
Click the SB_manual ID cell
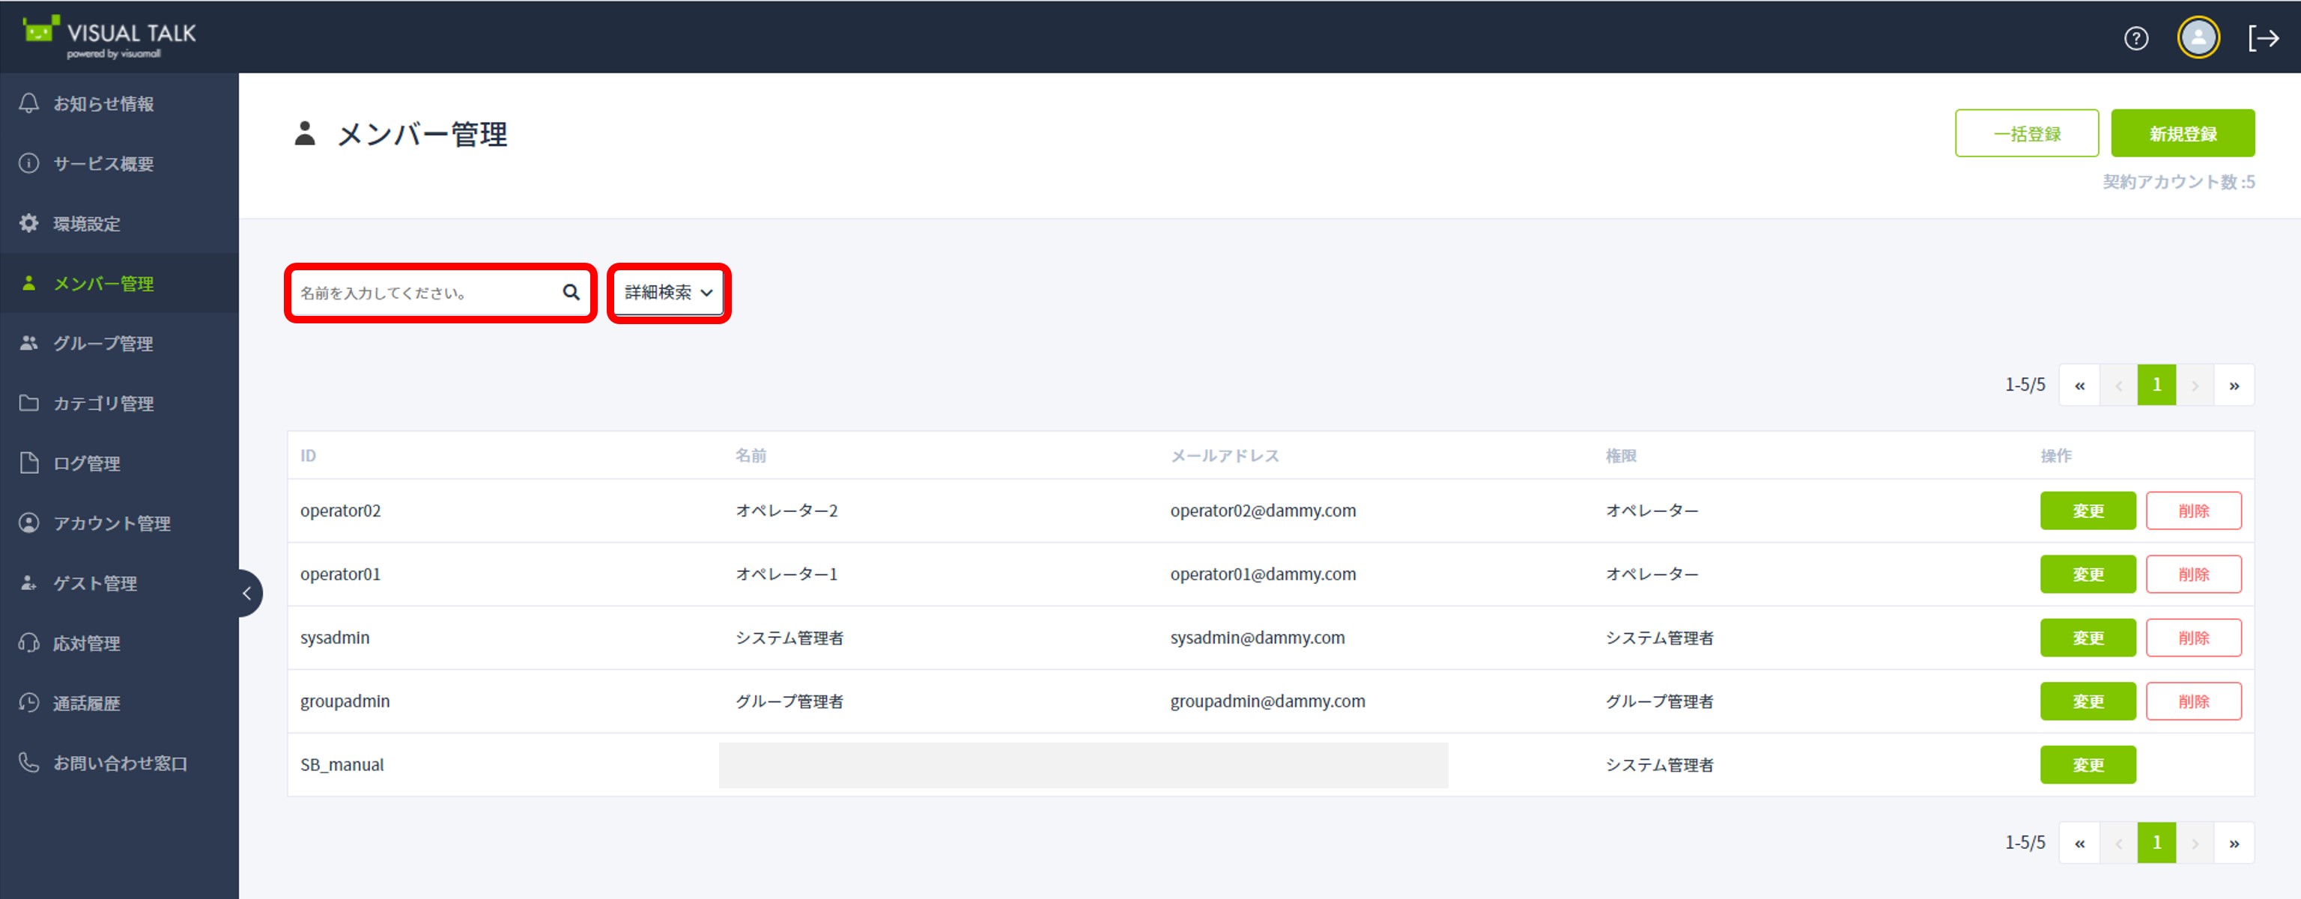(x=342, y=764)
